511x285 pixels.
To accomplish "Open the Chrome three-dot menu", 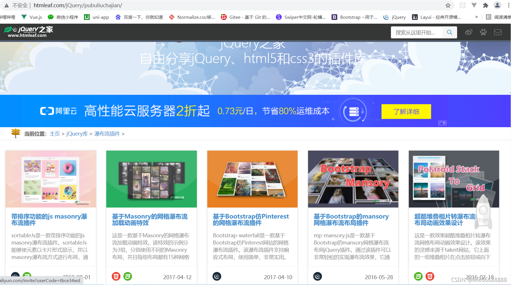I will 508,5.
